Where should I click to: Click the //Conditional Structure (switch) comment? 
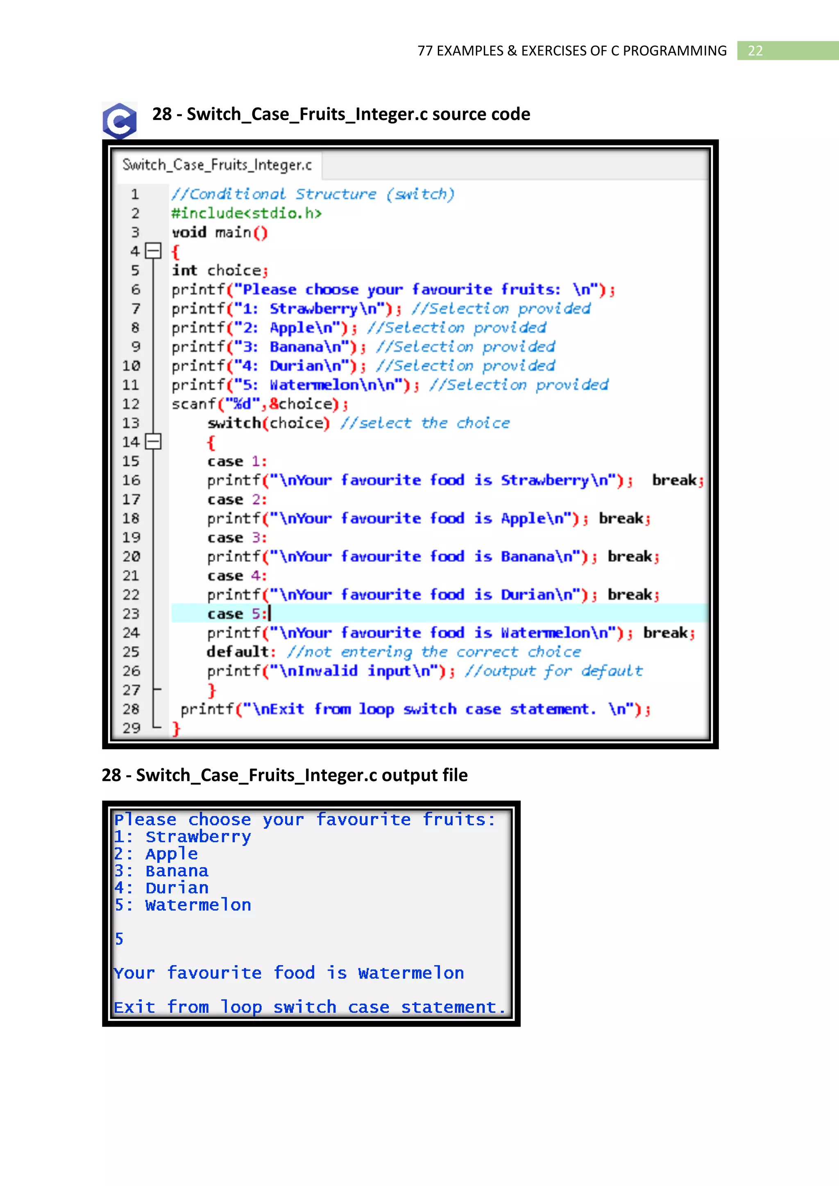313,194
